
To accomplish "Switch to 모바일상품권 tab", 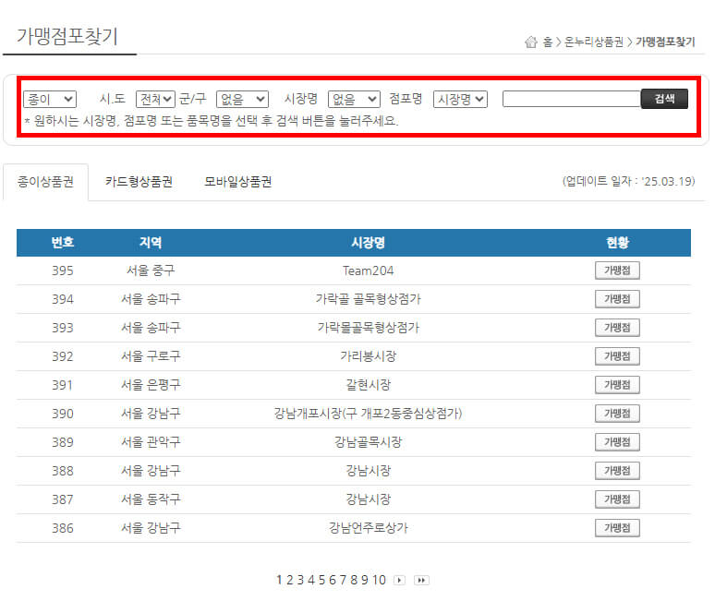I will click(237, 182).
